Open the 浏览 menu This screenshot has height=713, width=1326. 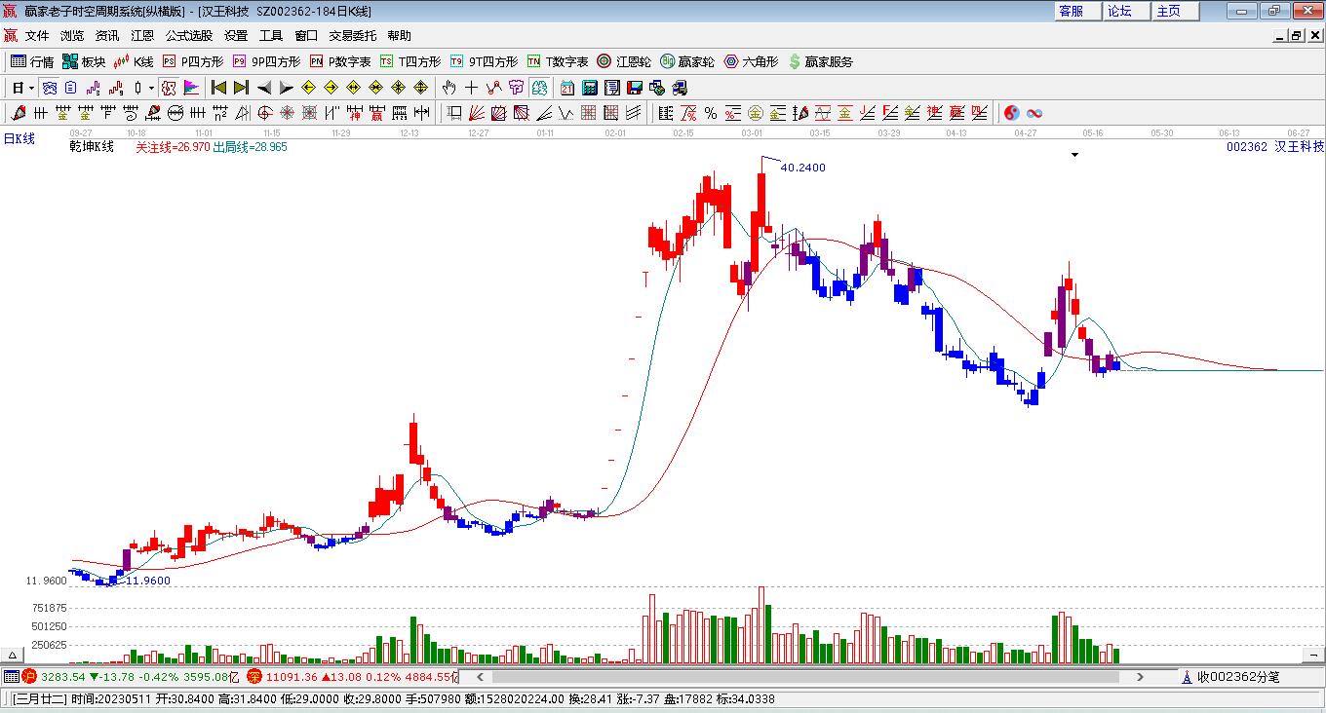pos(72,36)
